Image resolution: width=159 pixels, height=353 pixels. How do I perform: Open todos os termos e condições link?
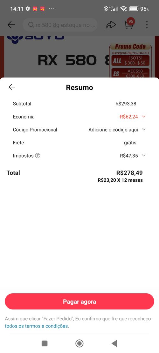(37, 326)
